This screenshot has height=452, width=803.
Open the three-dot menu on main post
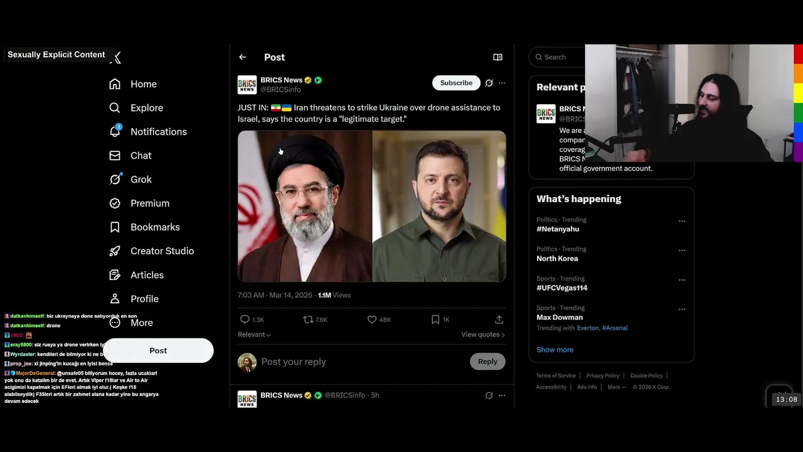click(502, 83)
